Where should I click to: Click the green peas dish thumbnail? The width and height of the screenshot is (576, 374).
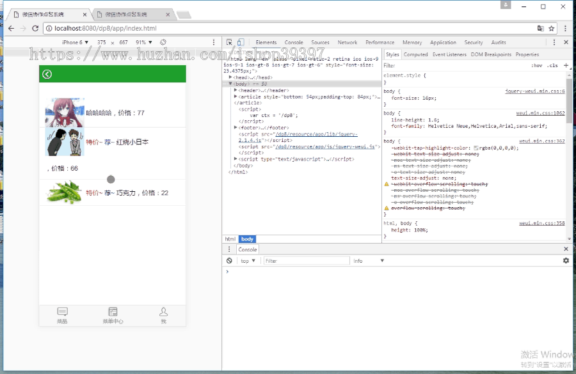click(x=65, y=192)
